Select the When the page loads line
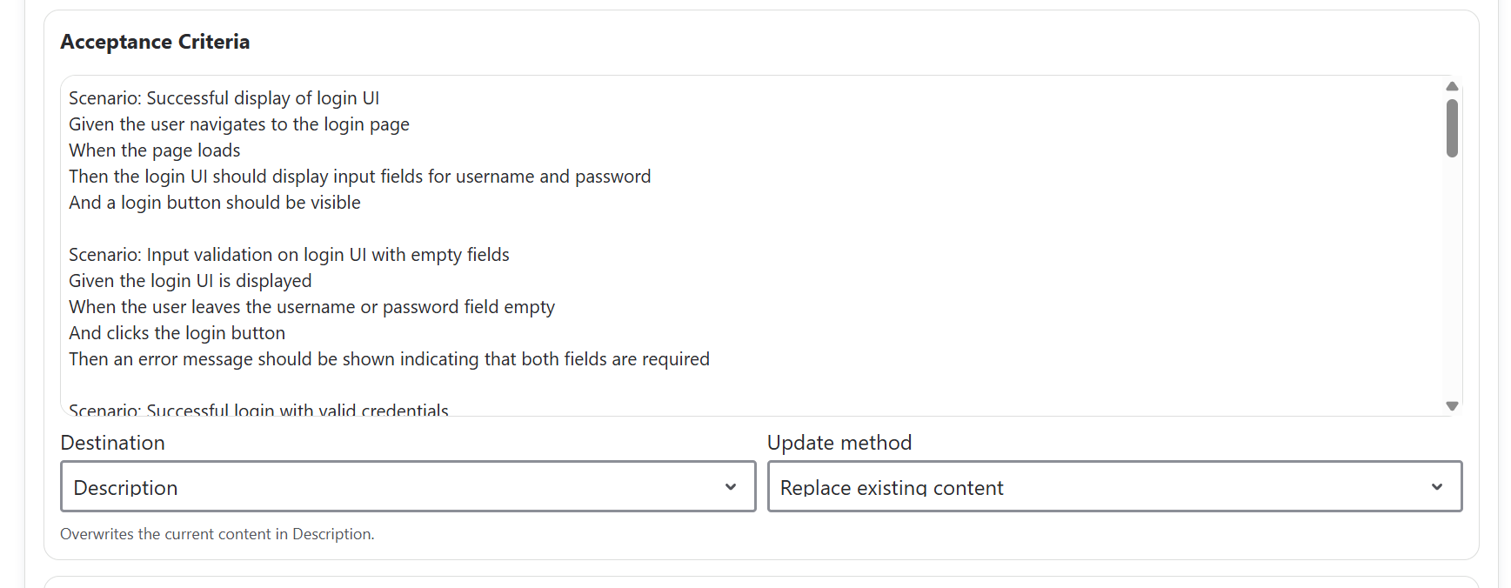The width and height of the screenshot is (1511, 588). point(154,150)
